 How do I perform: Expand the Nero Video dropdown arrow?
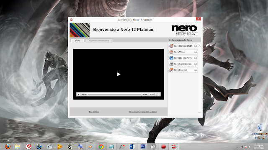tap(196, 52)
